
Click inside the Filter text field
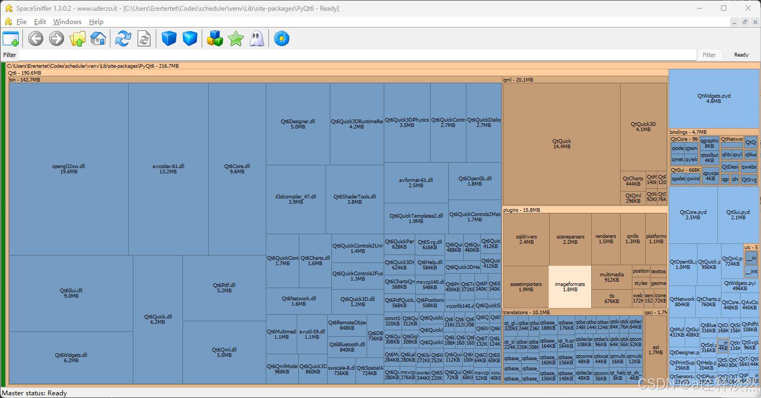pos(357,55)
